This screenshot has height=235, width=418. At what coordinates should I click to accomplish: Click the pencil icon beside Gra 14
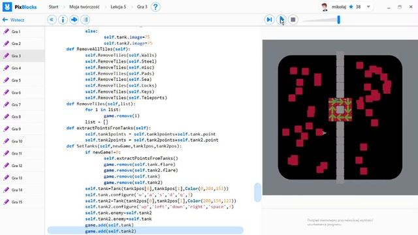[6, 190]
